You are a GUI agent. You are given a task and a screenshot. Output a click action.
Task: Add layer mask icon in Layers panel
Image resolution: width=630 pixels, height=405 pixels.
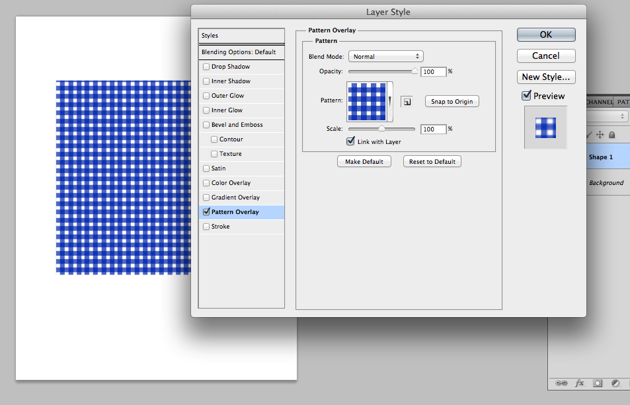click(598, 383)
